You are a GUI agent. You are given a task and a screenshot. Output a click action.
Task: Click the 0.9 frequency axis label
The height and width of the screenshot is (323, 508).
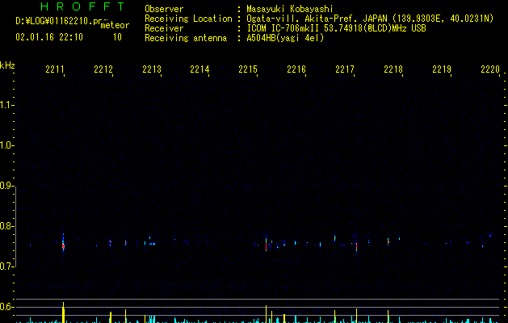pos(6,186)
